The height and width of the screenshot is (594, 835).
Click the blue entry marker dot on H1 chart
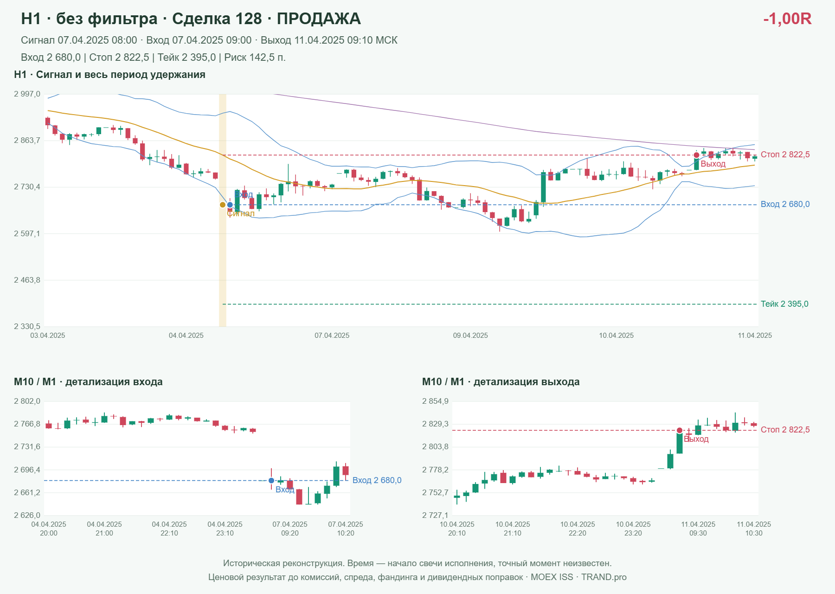(230, 205)
